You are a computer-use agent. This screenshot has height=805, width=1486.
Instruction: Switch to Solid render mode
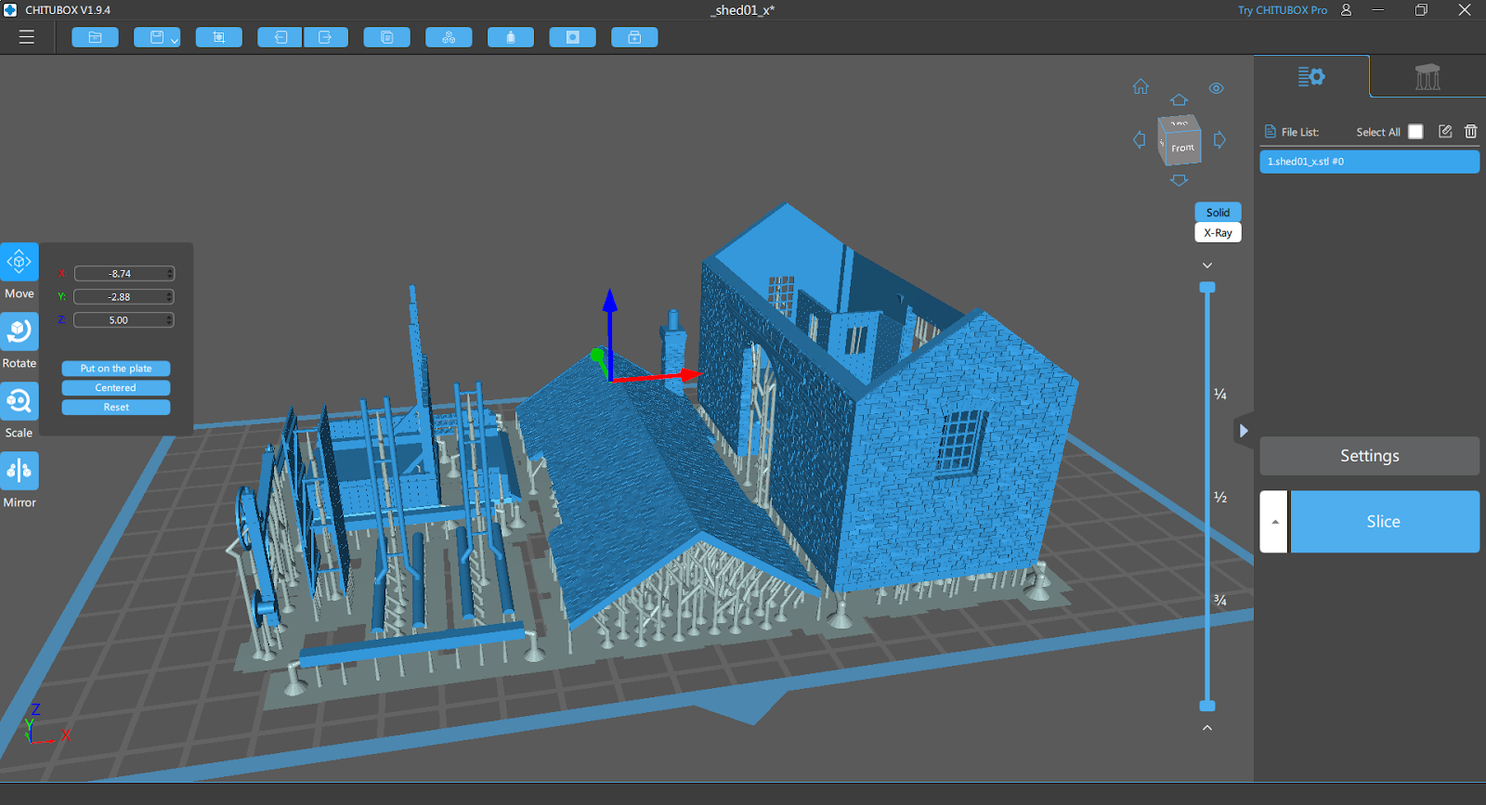point(1218,213)
